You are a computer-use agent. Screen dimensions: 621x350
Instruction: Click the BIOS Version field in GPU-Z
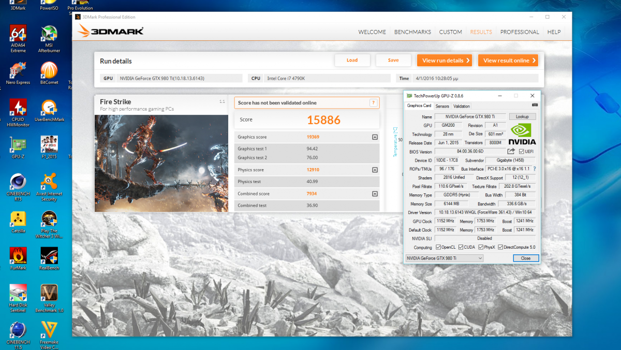[x=469, y=151]
